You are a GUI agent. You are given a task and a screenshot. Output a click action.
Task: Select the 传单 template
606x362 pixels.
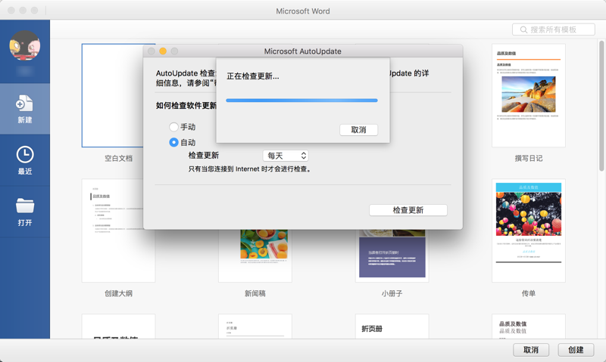(x=528, y=231)
